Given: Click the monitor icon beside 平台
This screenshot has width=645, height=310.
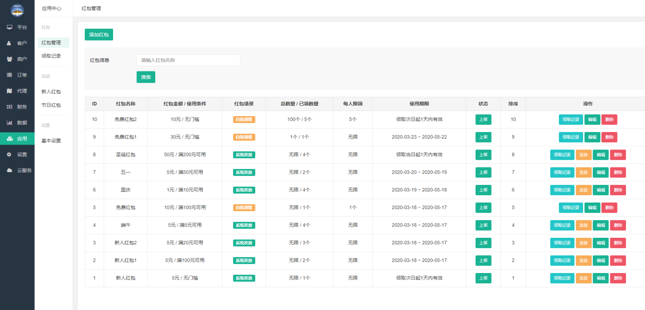Looking at the screenshot, I should click(9, 27).
